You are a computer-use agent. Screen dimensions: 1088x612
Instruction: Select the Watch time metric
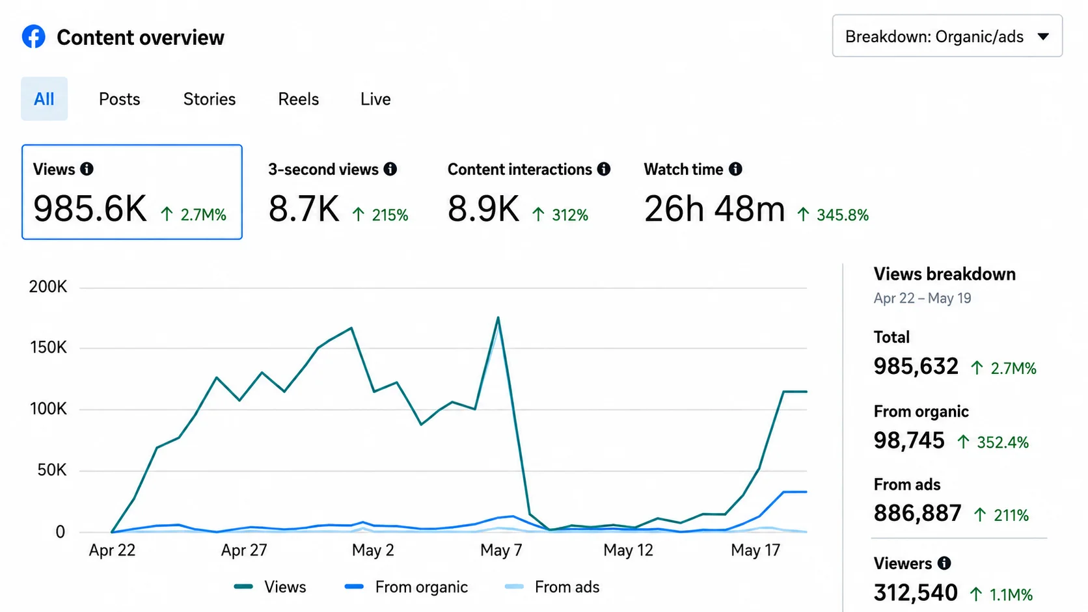click(x=756, y=193)
